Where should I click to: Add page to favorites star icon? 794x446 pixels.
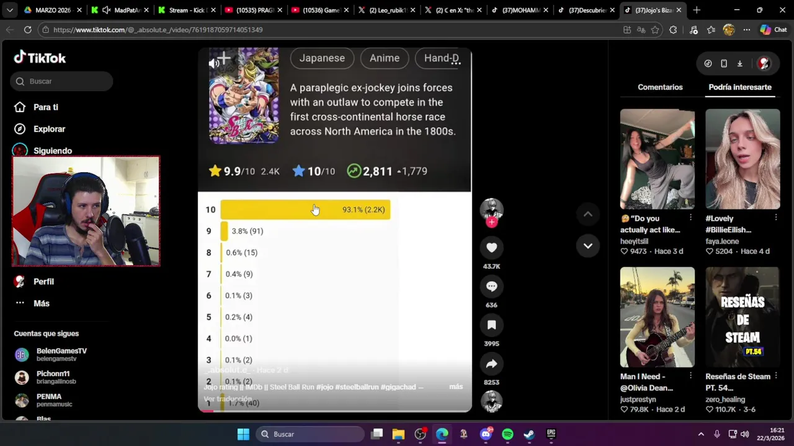[655, 30]
